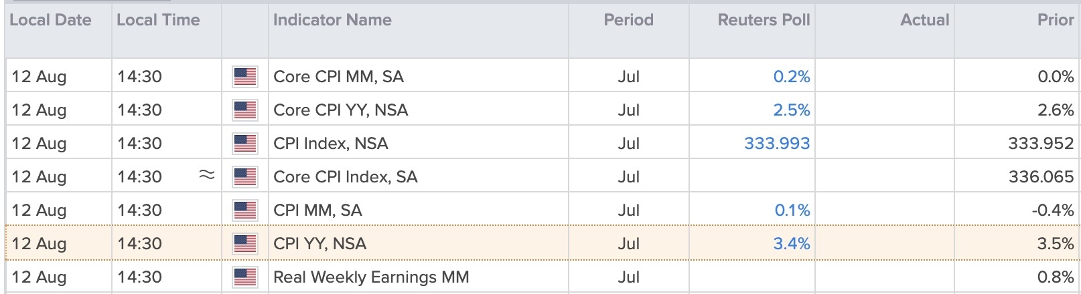Click the US flag icon beside CPI MM, SA
1081x294 pixels.
[245, 210]
